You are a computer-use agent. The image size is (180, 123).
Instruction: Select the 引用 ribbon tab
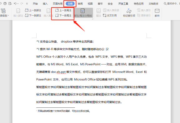point(70,4)
